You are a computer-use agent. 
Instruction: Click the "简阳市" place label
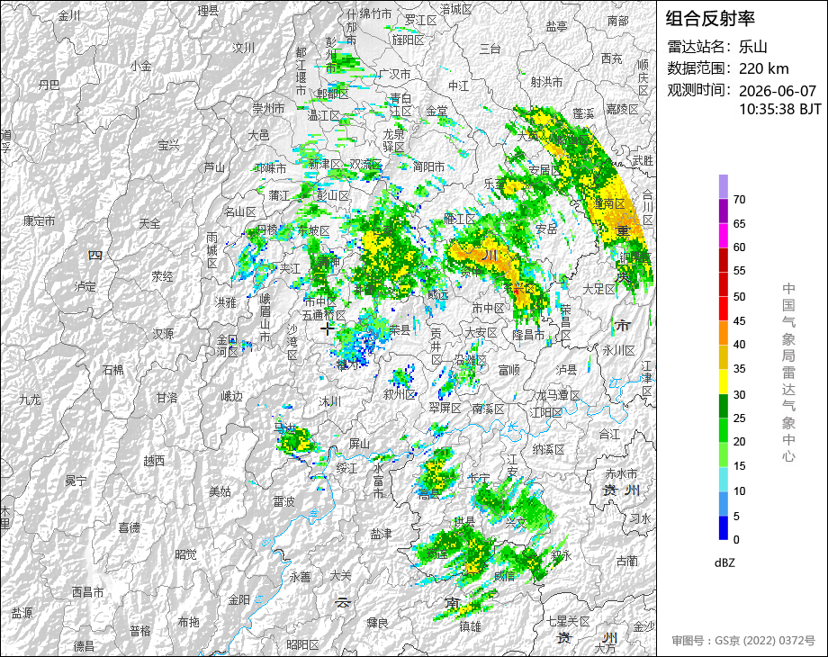(x=428, y=166)
